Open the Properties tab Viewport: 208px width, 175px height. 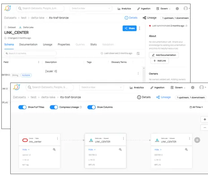click(x=64, y=45)
